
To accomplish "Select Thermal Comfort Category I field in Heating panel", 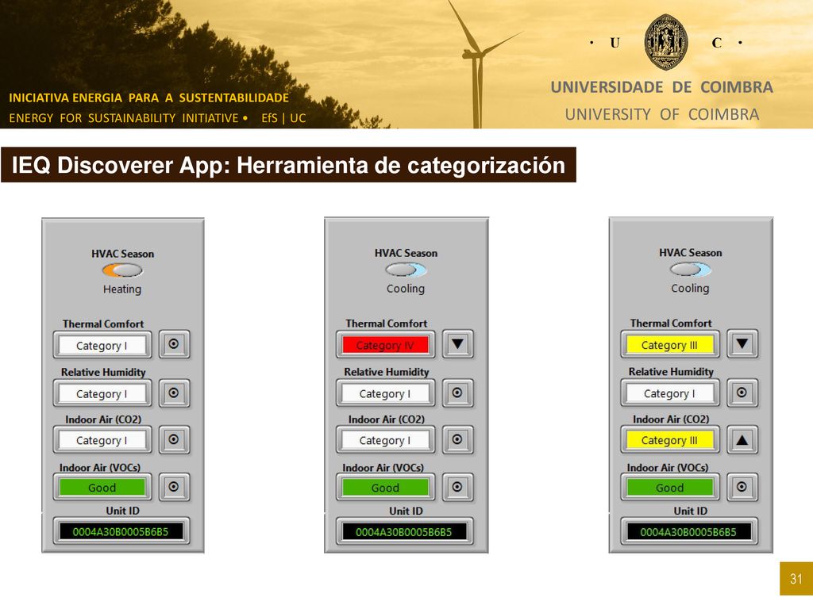I will coord(102,345).
